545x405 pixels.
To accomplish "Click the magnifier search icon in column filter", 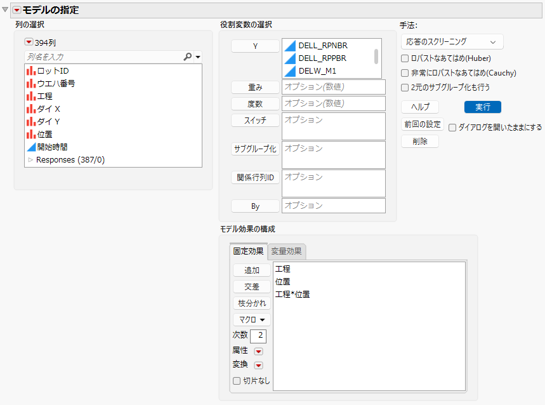I will [187, 56].
